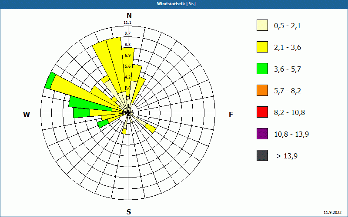Click the small yellow south wind bar tip
348x217 pixels.
point(124,132)
